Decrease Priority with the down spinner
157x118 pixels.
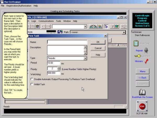(59, 69)
